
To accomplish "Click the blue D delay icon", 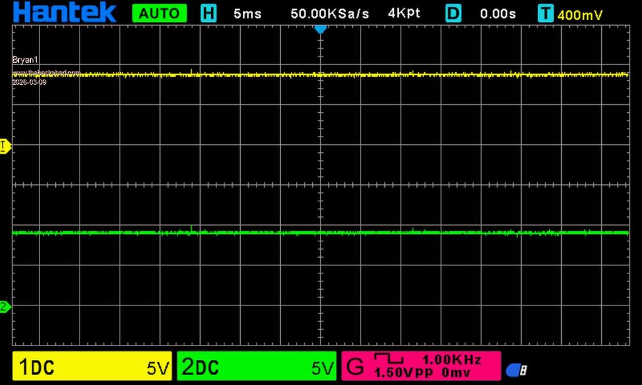I will 453,13.
